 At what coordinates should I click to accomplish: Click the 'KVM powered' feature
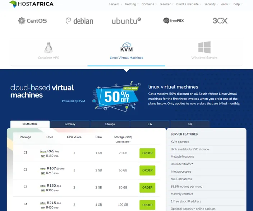[180, 142]
